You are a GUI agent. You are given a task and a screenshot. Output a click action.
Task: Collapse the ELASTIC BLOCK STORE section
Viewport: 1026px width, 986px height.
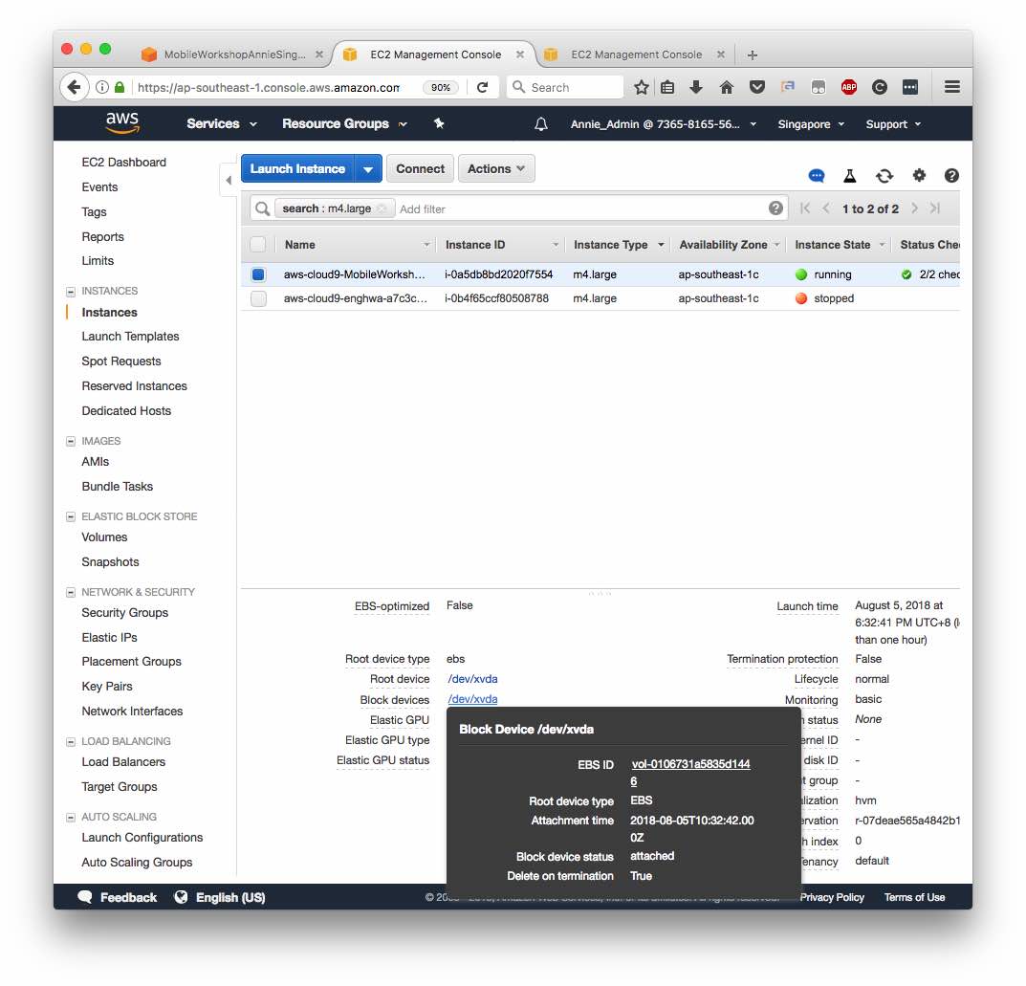[x=71, y=516]
